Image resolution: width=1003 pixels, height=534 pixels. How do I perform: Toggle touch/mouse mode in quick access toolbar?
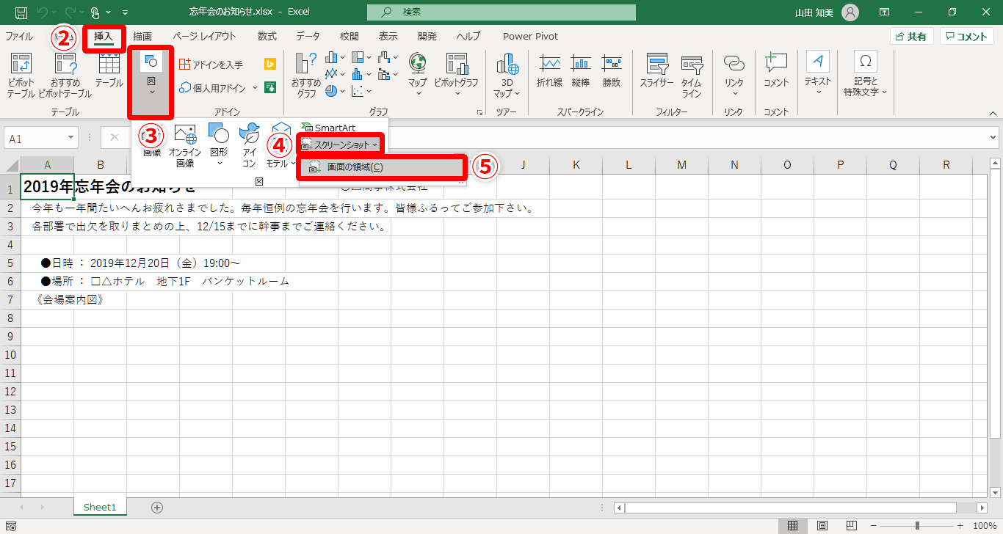tap(95, 12)
